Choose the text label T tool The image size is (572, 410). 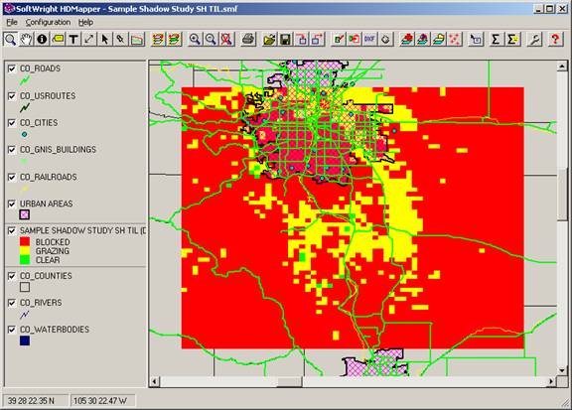73,39
